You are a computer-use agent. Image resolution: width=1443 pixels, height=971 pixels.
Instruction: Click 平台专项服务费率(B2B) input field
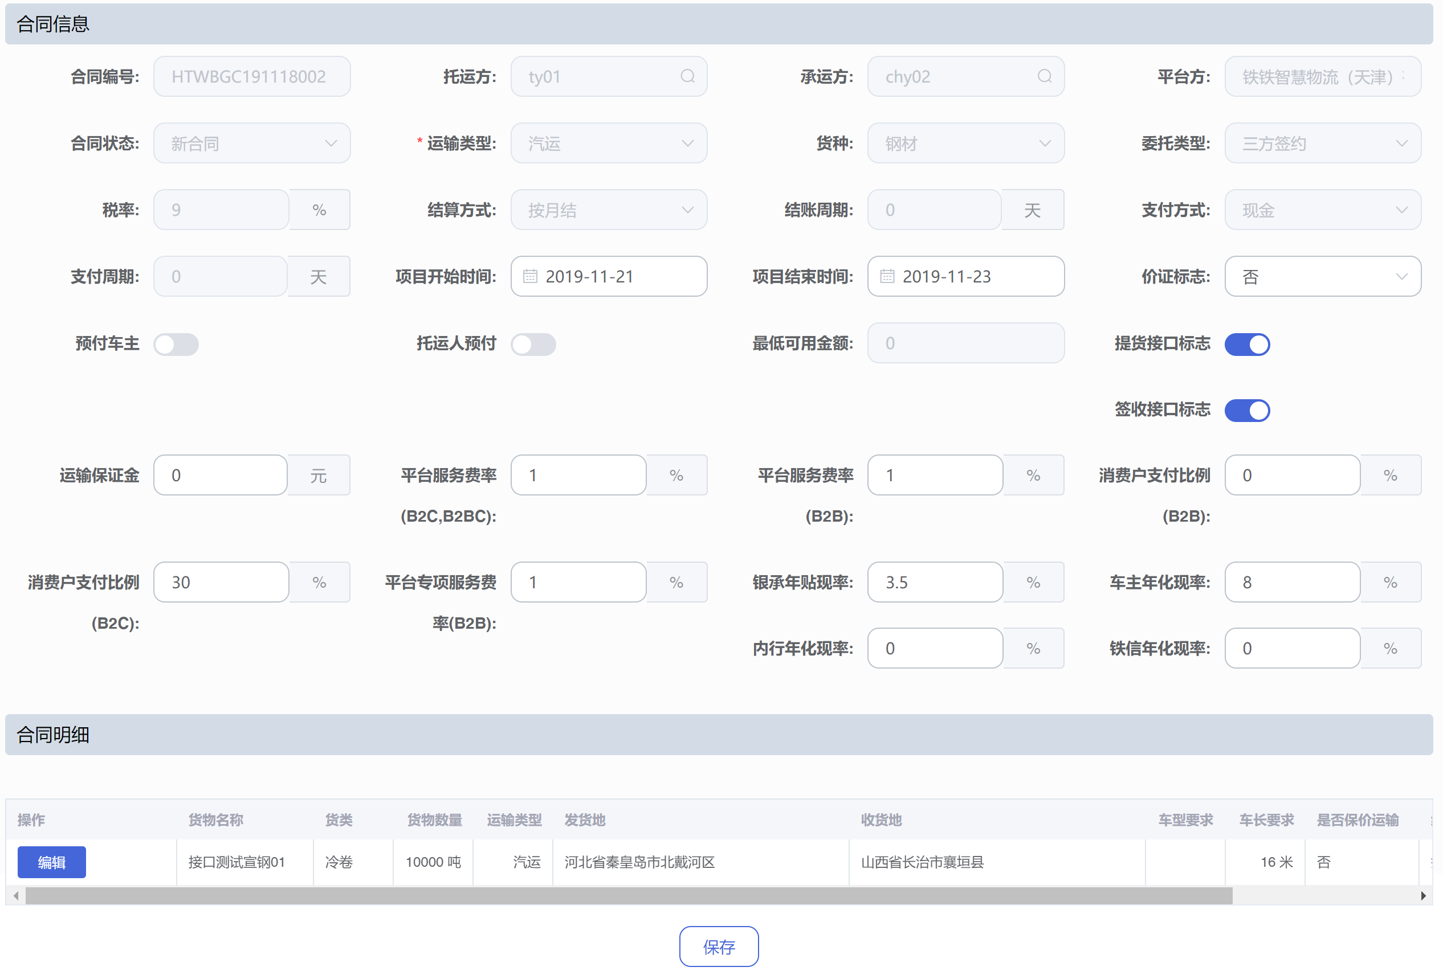pyautogui.click(x=578, y=582)
